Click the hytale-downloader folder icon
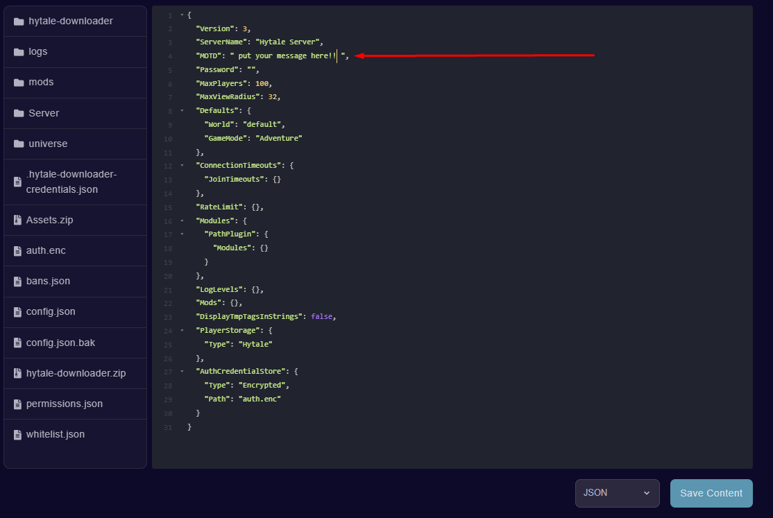The image size is (773, 518). coord(19,21)
